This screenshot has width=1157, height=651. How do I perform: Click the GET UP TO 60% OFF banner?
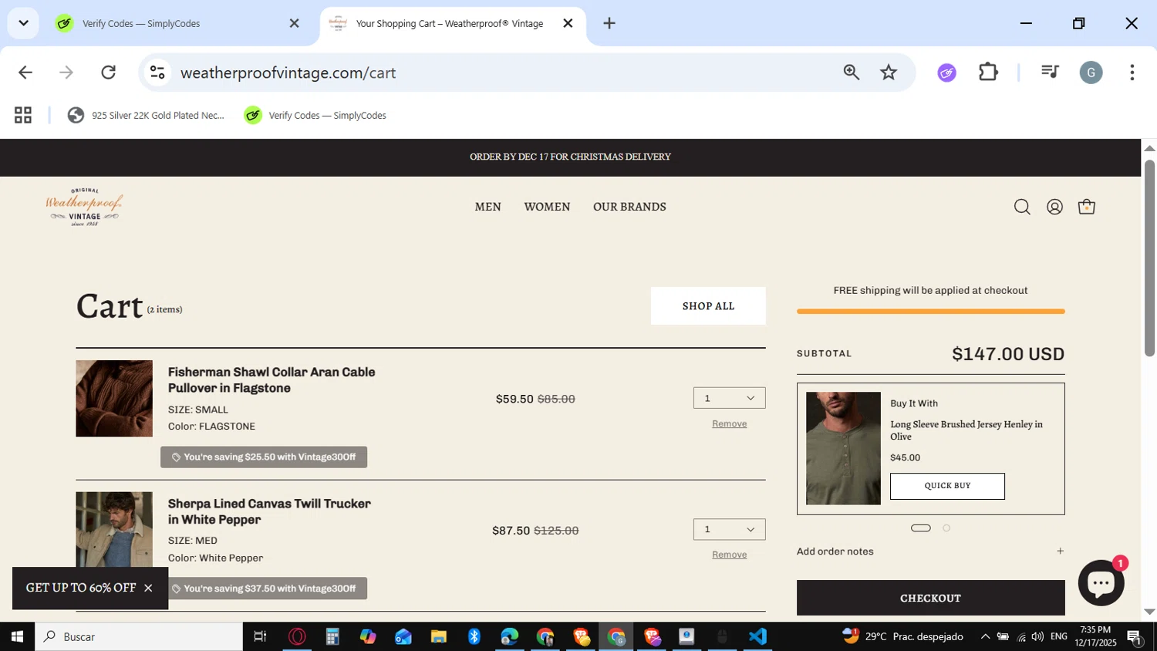coord(81,588)
